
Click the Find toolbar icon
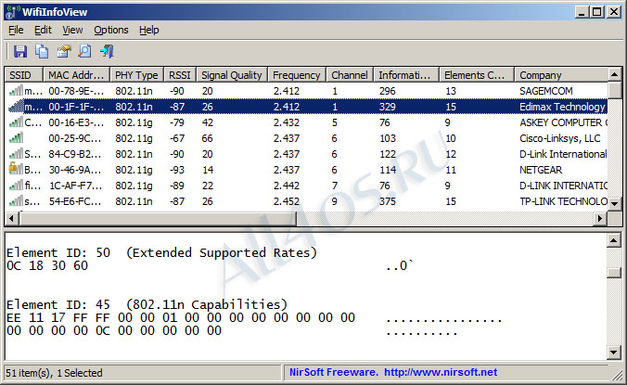(x=84, y=52)
